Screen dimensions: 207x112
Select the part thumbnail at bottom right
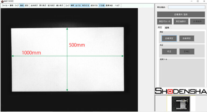[180, 104]
